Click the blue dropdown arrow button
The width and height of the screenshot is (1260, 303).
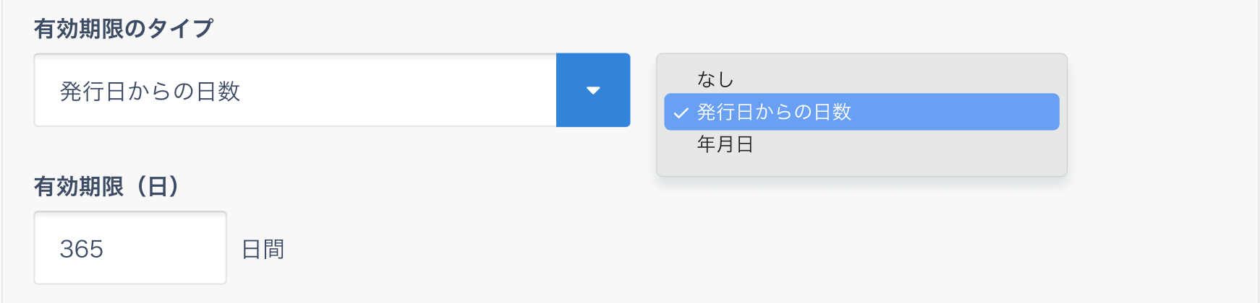pyautogui.click(x=593, y=90)
